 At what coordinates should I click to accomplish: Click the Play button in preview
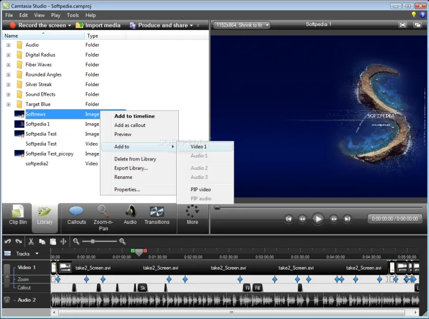point(318,219)
